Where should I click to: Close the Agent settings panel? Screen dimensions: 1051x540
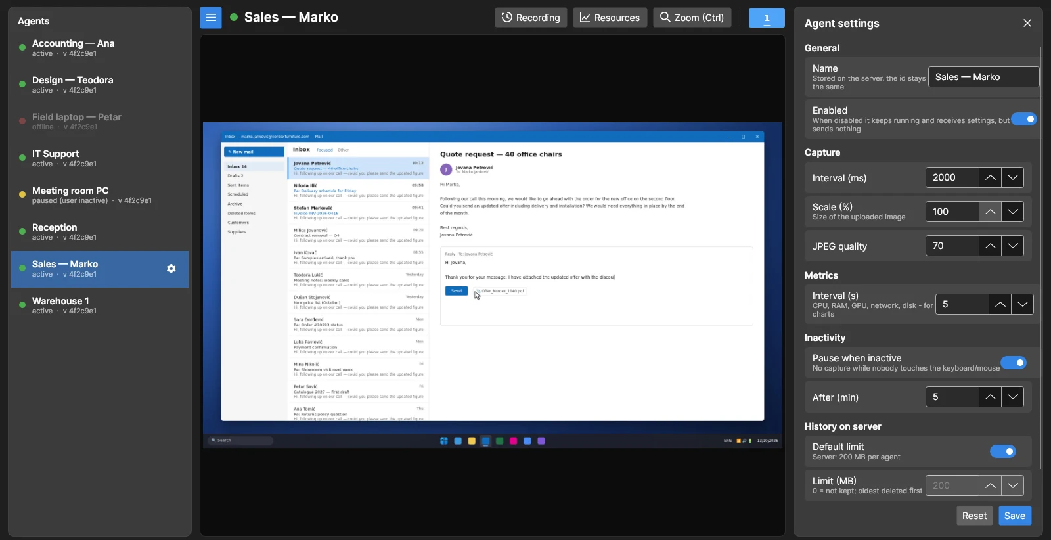coord(1027,23)
